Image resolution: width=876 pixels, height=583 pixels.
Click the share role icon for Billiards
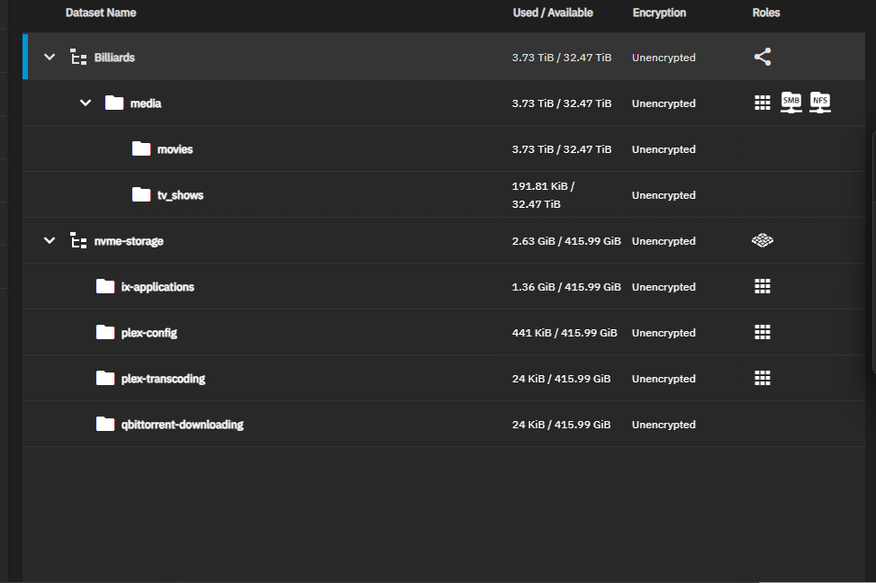tap(763, 57)
